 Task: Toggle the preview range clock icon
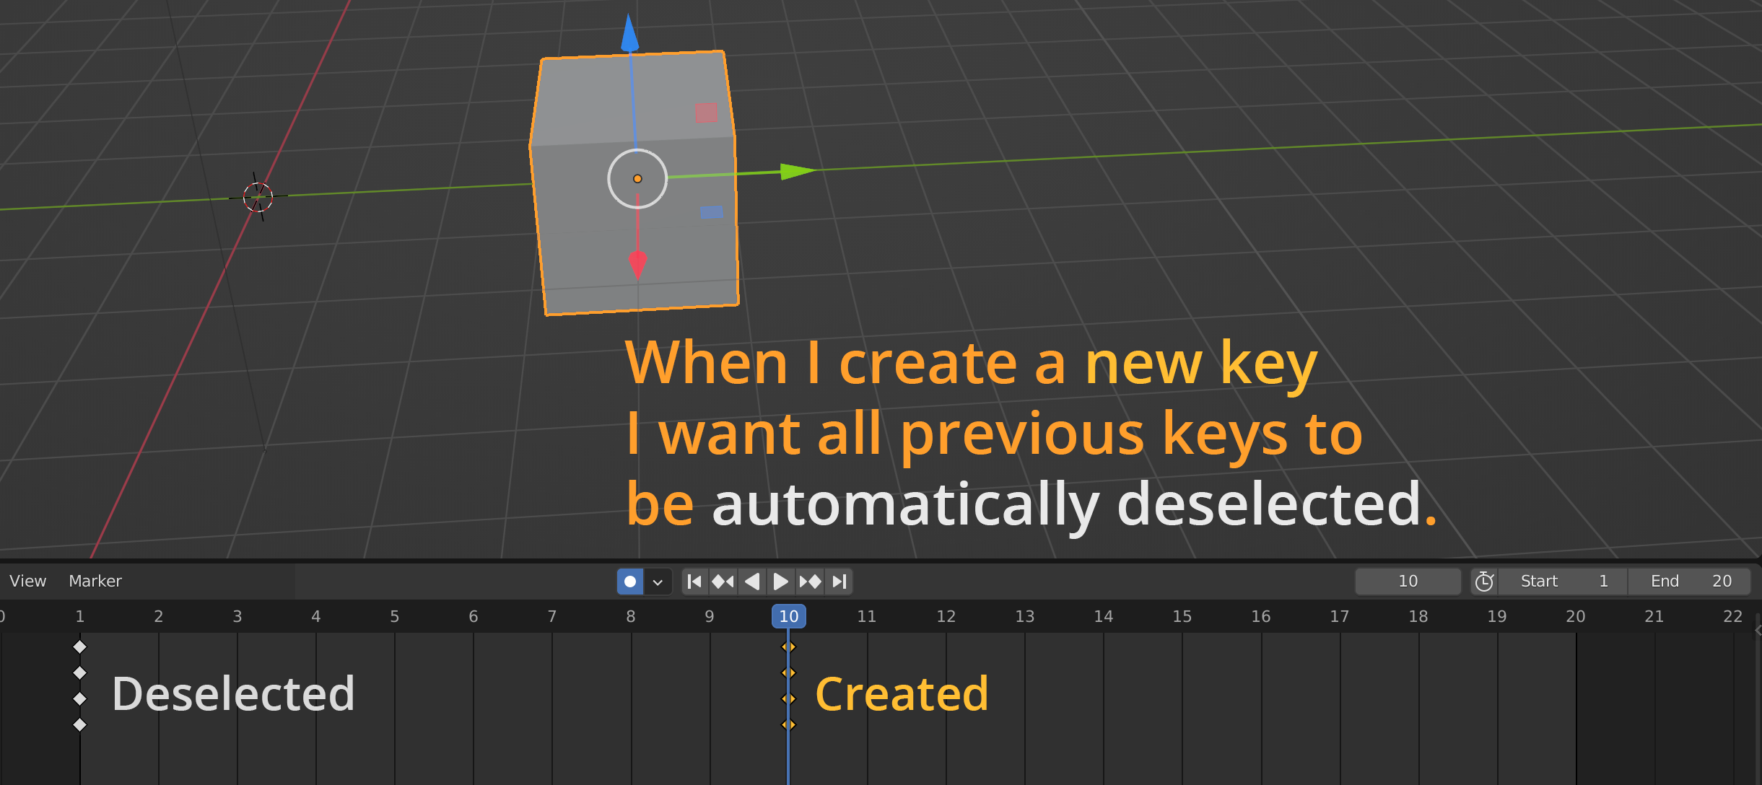point(1484,582)
